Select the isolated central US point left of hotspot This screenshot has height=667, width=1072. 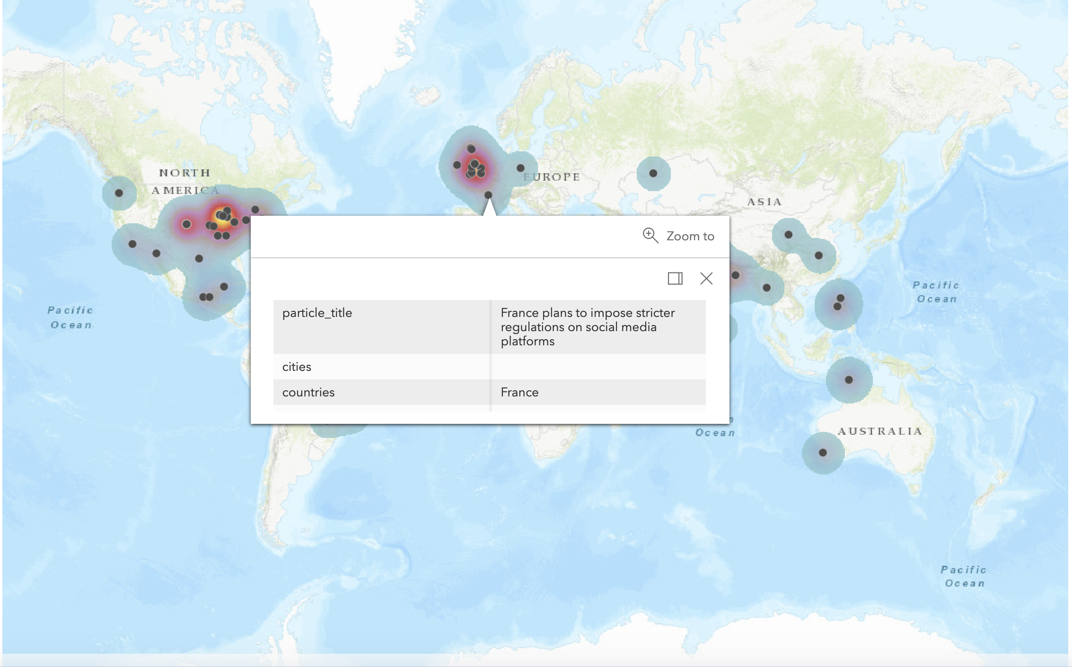(187, 224)
